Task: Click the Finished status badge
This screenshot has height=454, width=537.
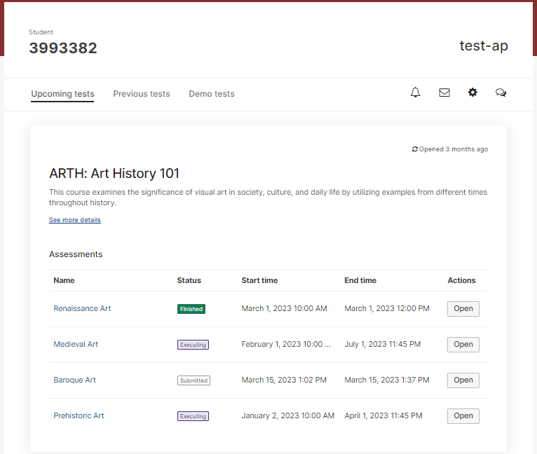Action: pos(191,309)
